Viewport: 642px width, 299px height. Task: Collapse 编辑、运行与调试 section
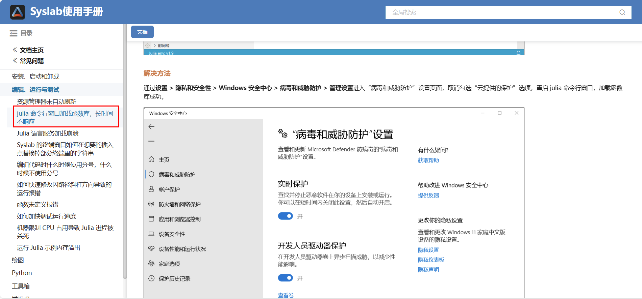[x=35, y=90]
